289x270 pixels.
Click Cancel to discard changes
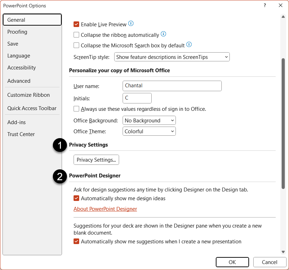(x=269, y=262)
